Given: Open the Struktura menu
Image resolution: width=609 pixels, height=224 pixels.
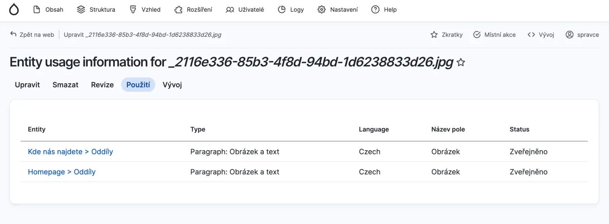Looking at the screenshot, I should click(96, 9).
